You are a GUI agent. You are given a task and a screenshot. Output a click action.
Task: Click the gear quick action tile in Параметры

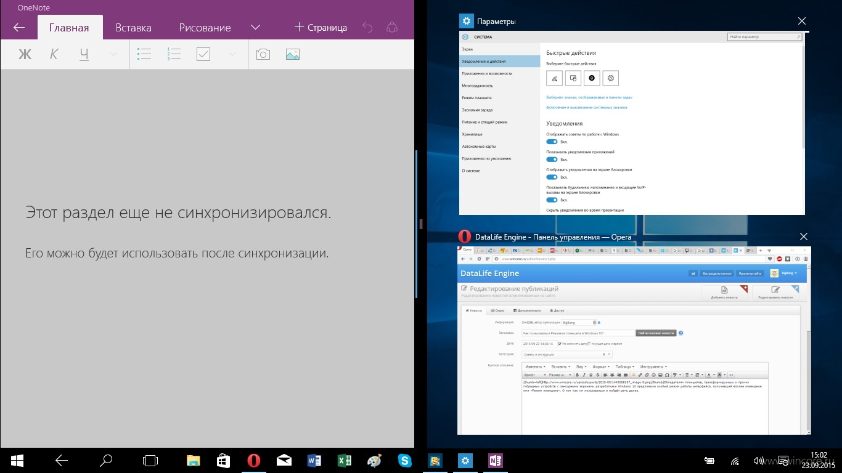610,78
